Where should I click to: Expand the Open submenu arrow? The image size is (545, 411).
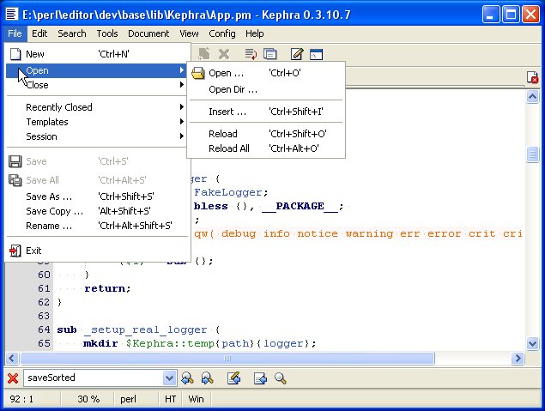[x=182, y=70]
